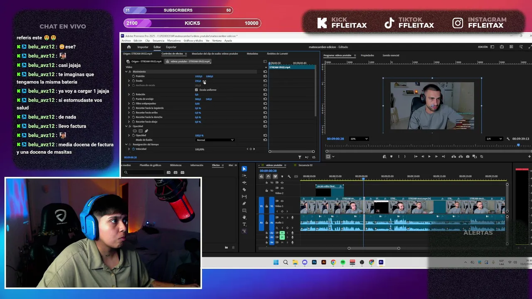The width and height of the screenshot is (532, 299).
Task: Expand the Velocidad property
Action: [x=129, y=149]
